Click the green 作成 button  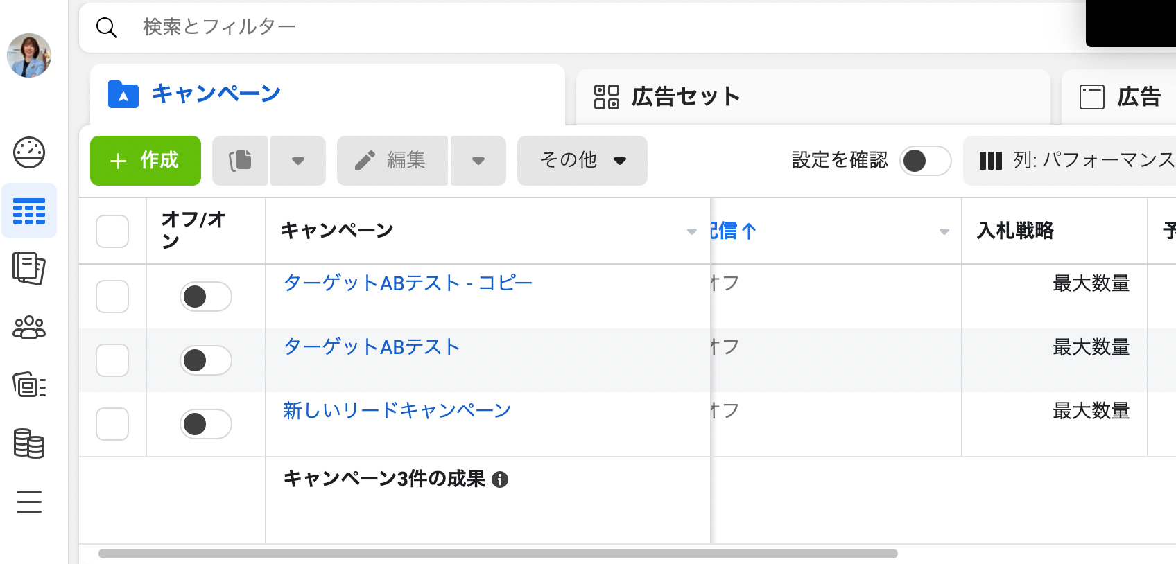pos(146,161)
